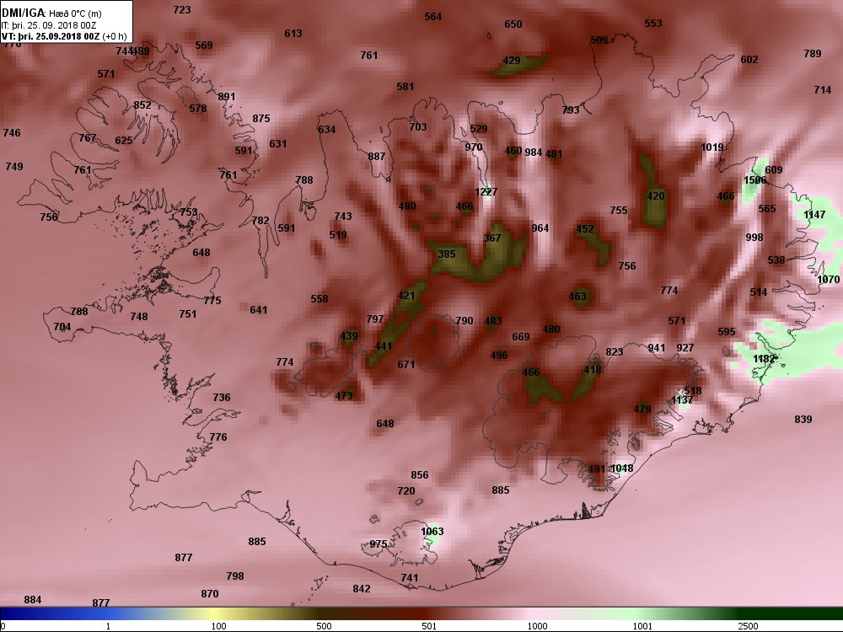The width and height of the screenshot is (843, 632).
Task: Click the map value 553
Action: coord(653,23)
